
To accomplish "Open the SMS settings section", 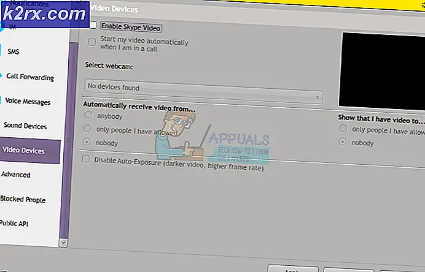I will pos(14,51).
